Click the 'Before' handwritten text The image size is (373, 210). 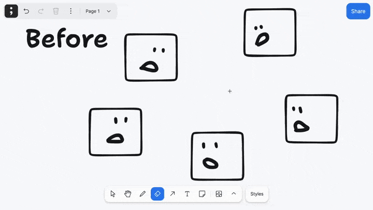tap(67, 38)
